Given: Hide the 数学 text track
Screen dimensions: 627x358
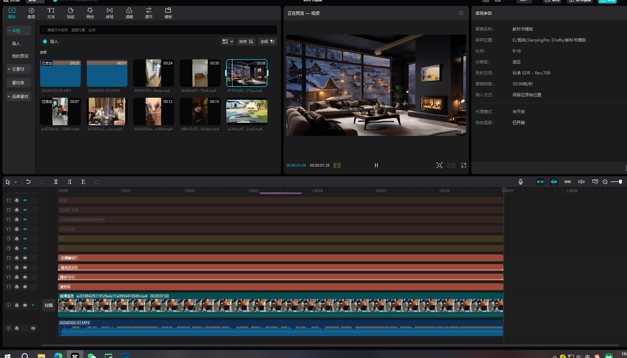Looking at the screenshot, I should click(25, 200).
